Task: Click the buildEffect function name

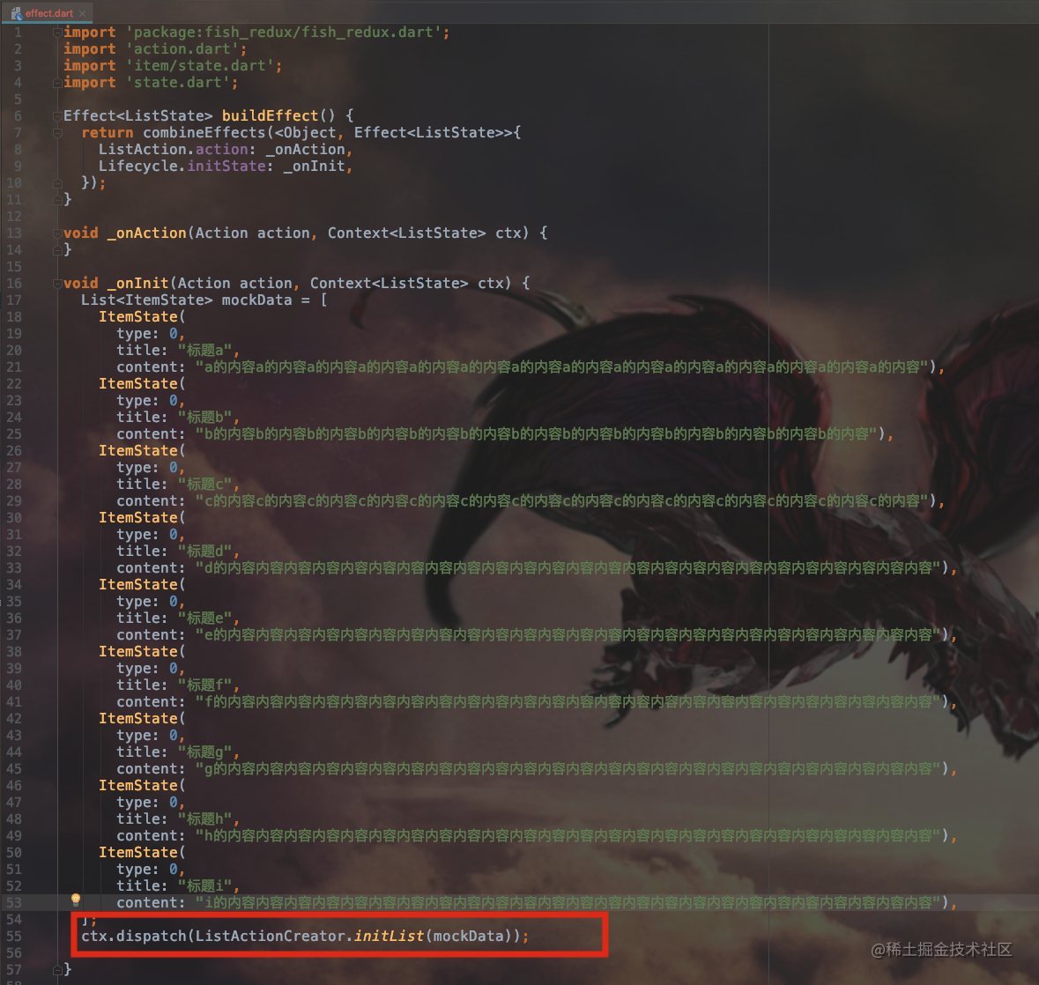Action: click(x=270, y=116)
